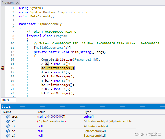Close the Program tab
Image resolution: width=165 pixels, height=139 pixels.
17,3
